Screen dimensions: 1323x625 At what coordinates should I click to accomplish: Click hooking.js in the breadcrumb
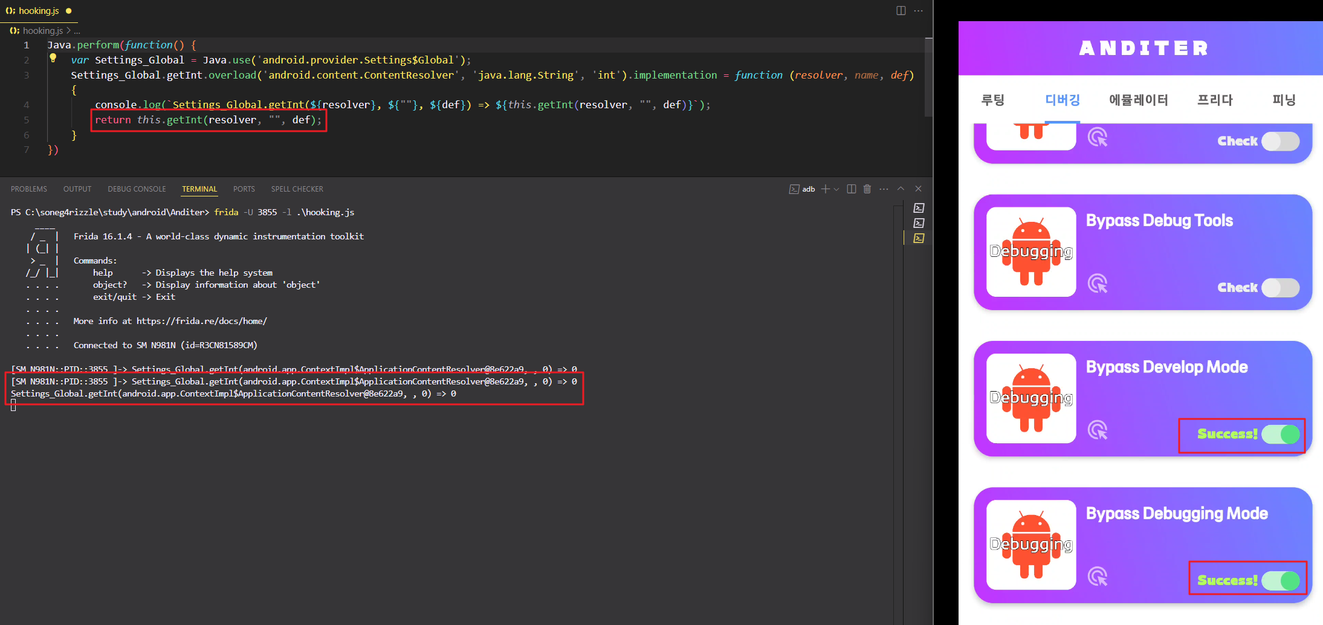click(42, 30)
